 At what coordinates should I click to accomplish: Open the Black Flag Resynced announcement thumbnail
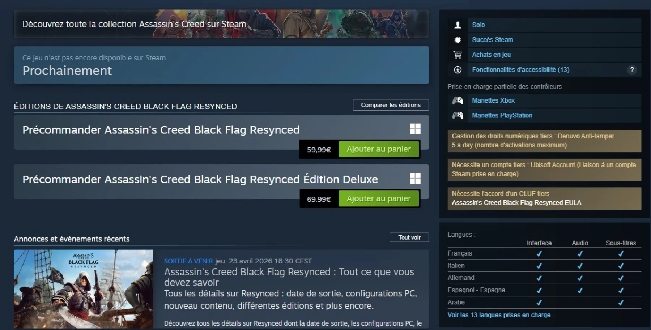tap(84, 289)
